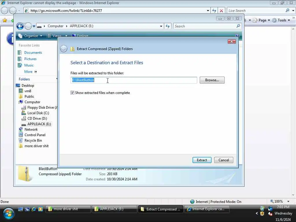Open 'more driver shit' taskbar button
296x222 pixels.
point(68,209)
